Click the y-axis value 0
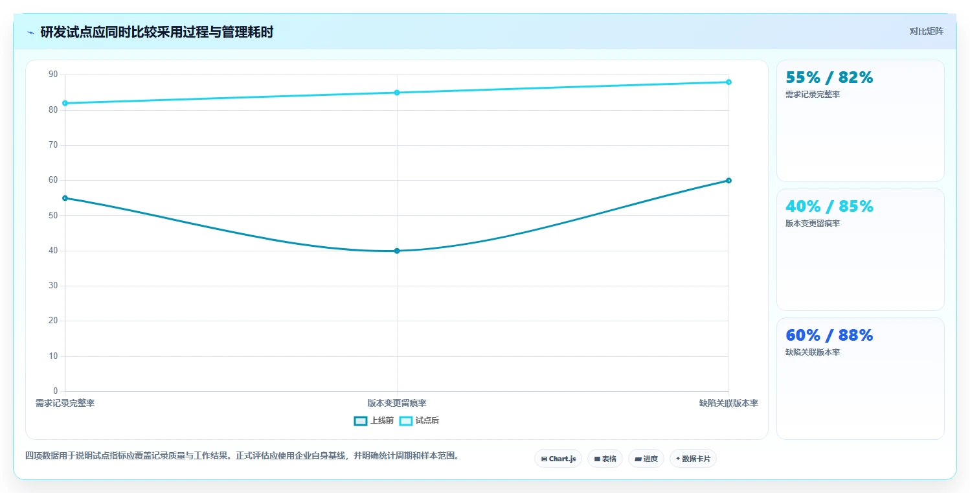This screenshot has height=493, width=970. (x=56, y=391)
